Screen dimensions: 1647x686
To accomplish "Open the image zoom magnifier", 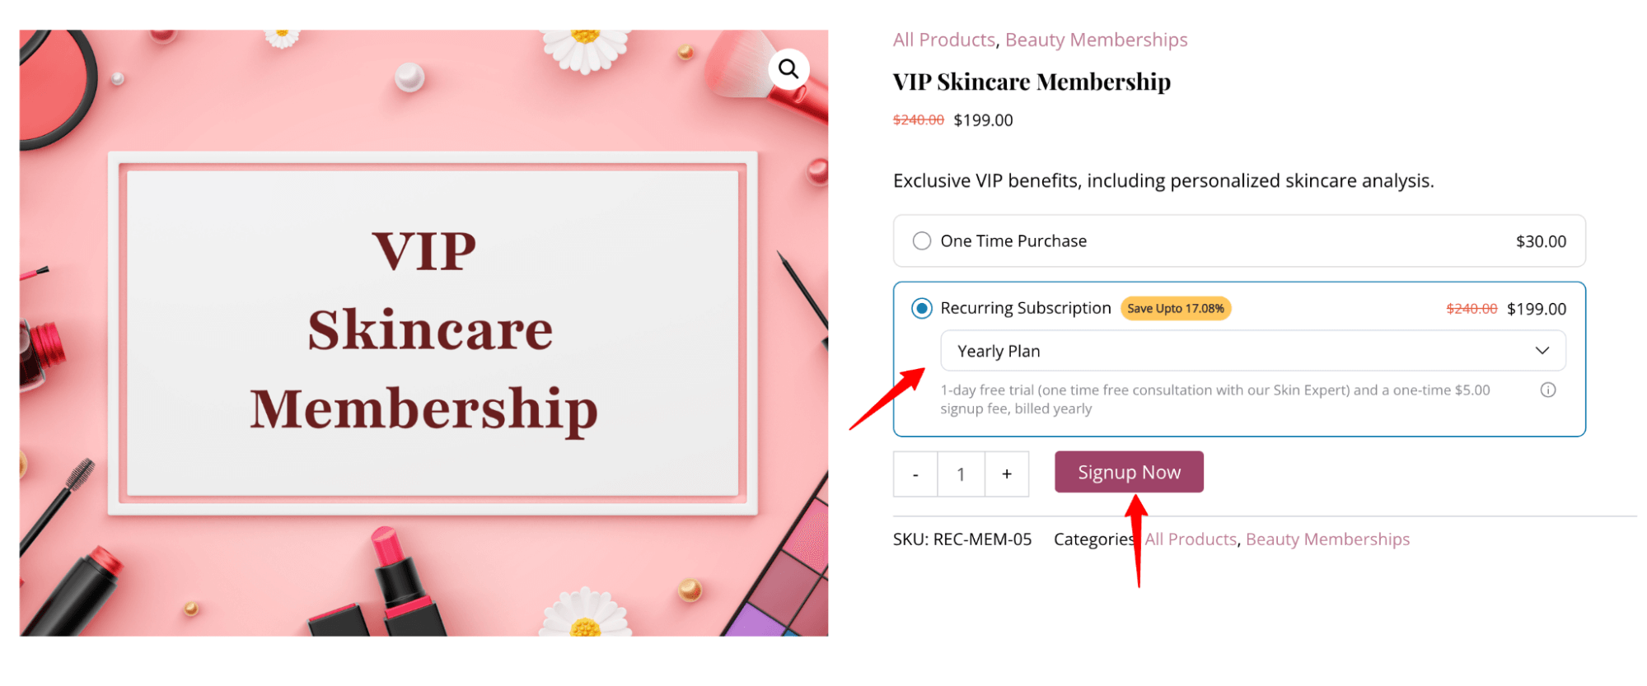I will [x=788, y=69].
